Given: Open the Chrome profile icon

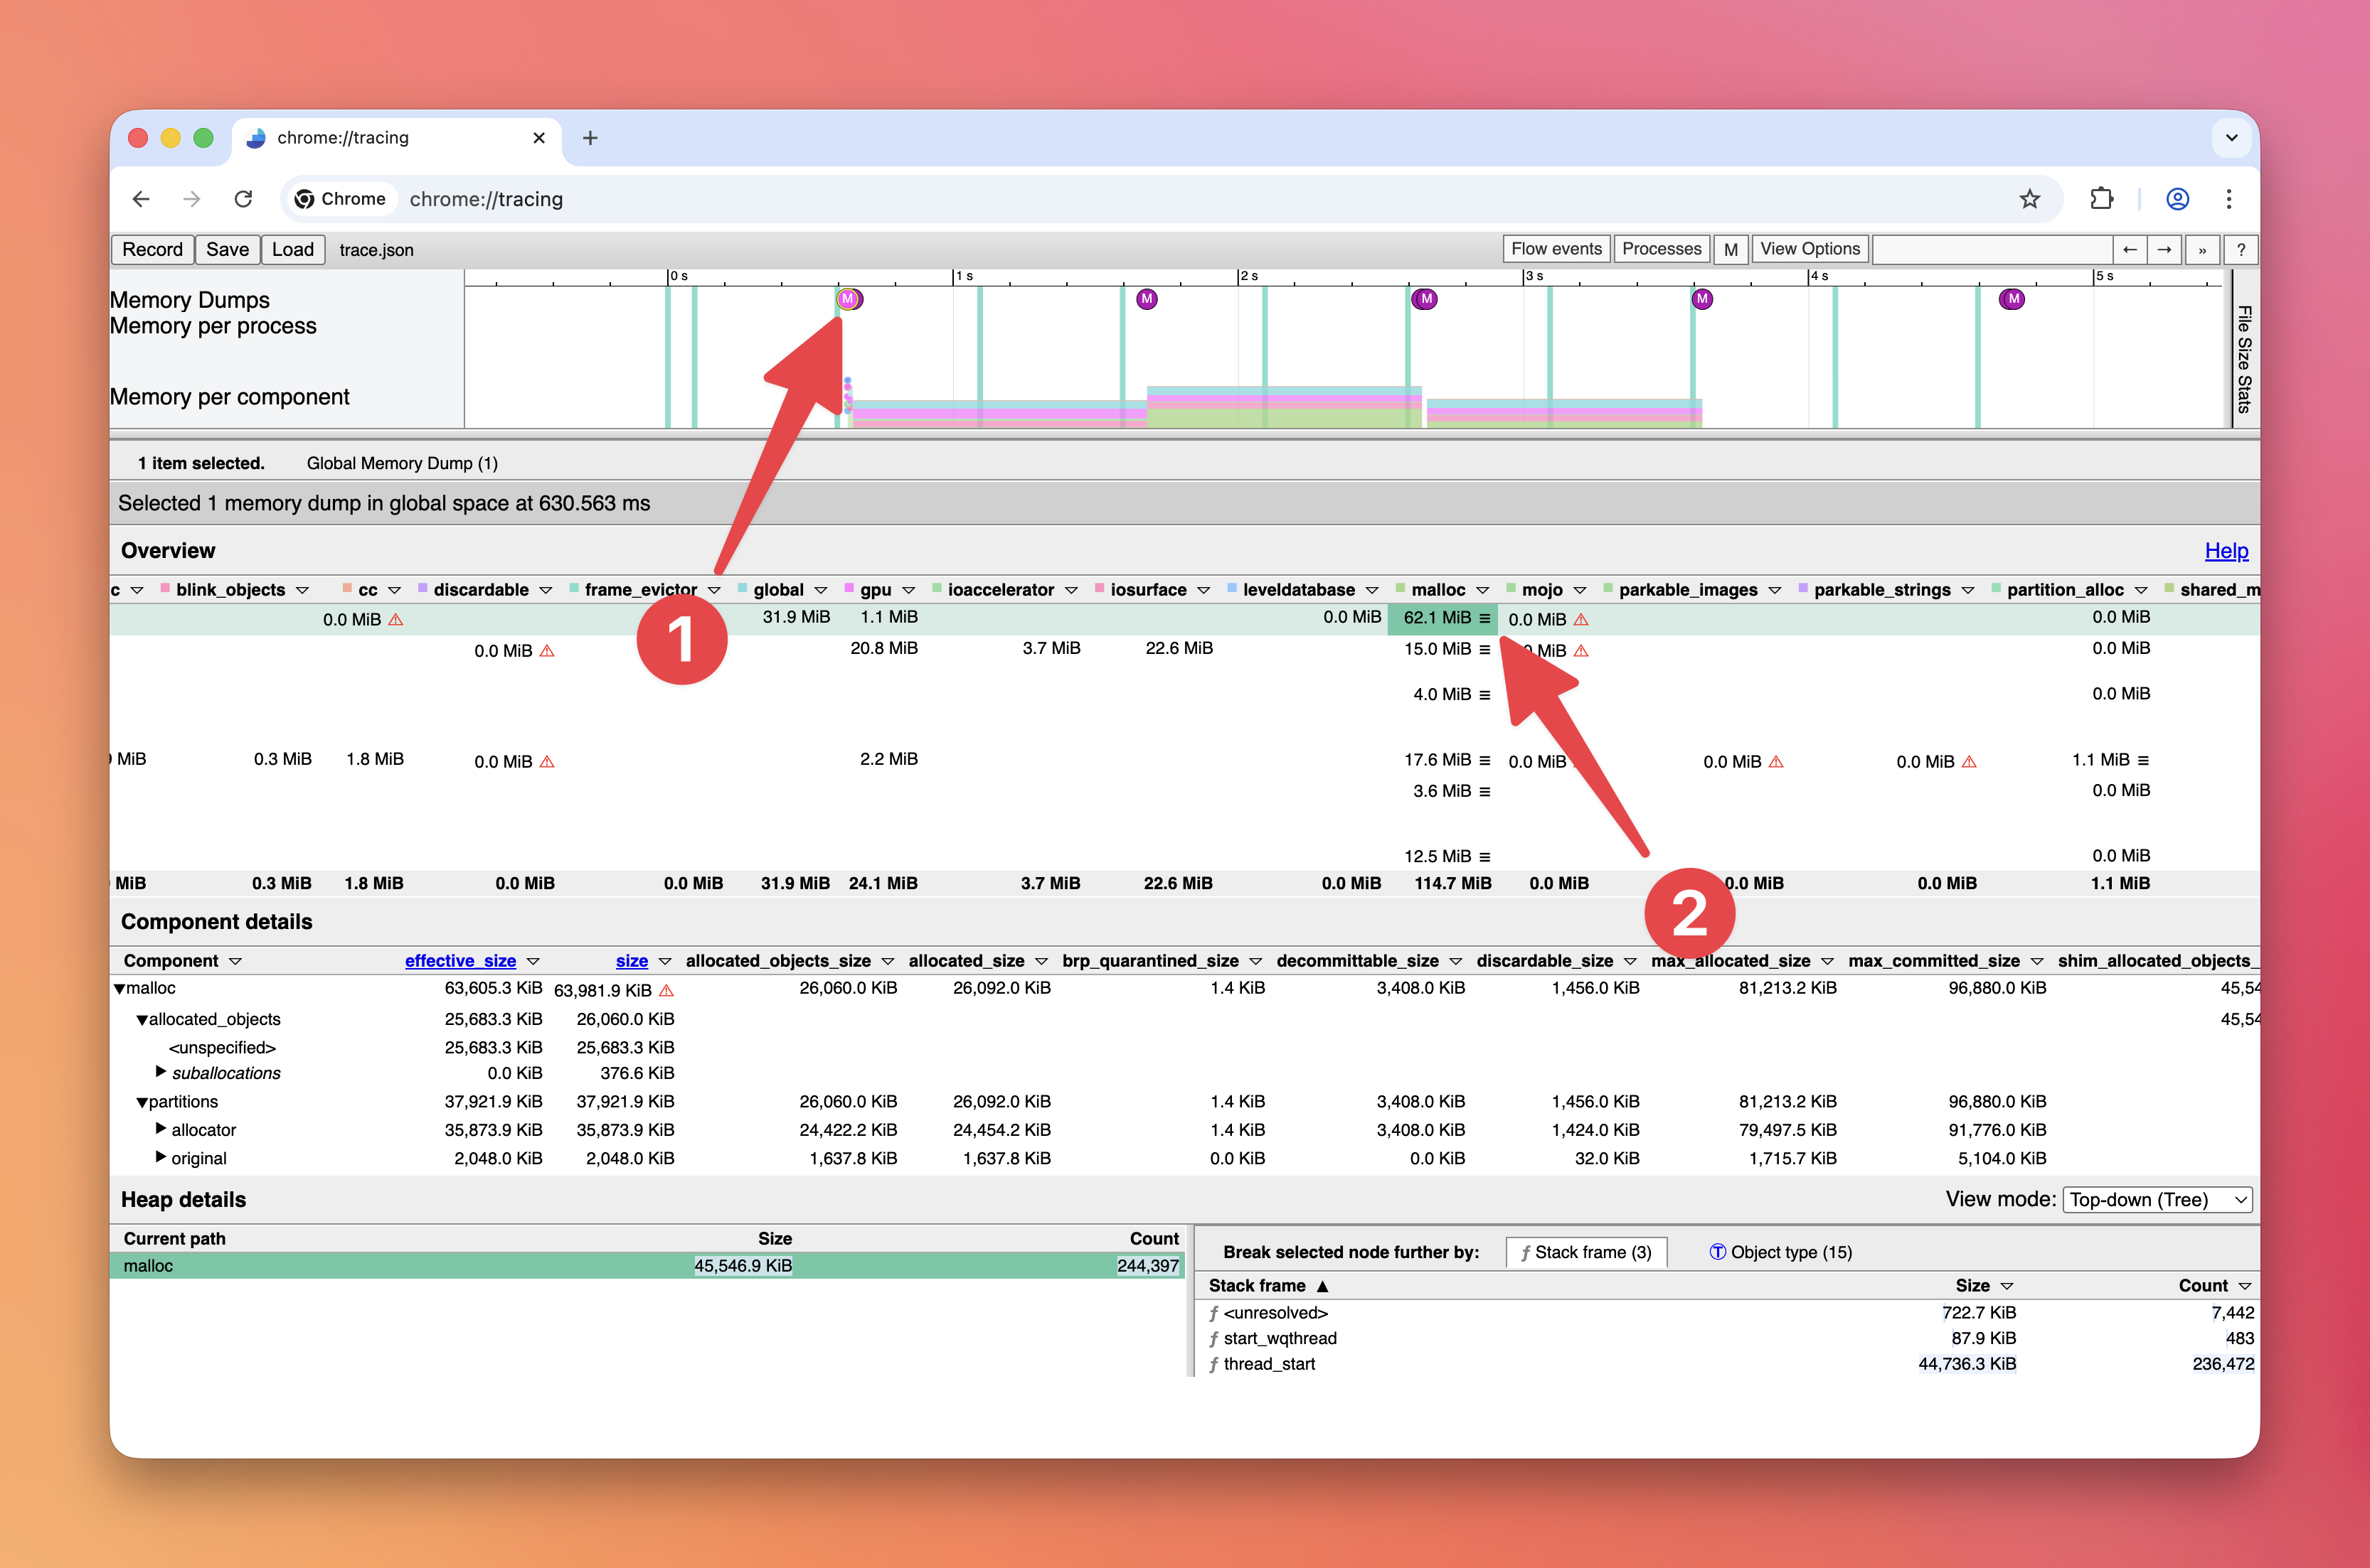Looking at the screenshot, I should [x=2177, y=199].
